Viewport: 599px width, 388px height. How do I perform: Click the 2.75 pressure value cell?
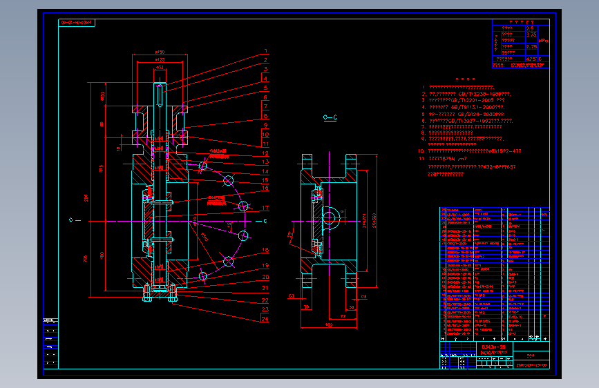click(532, 46)
